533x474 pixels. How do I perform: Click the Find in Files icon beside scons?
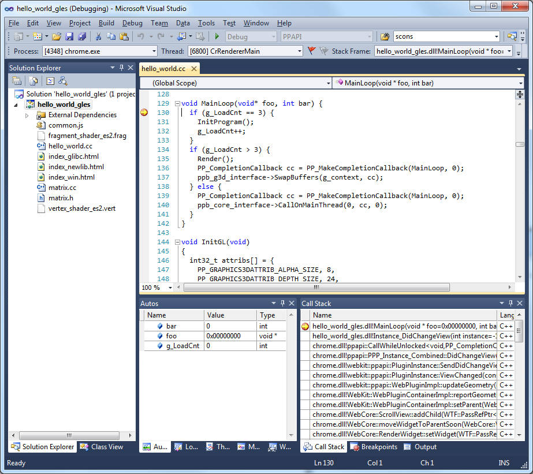(385, 36)
